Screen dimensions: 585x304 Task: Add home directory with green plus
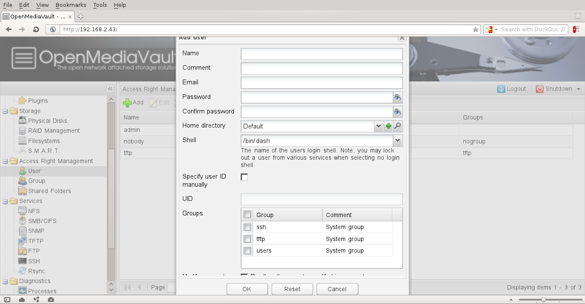388,126
